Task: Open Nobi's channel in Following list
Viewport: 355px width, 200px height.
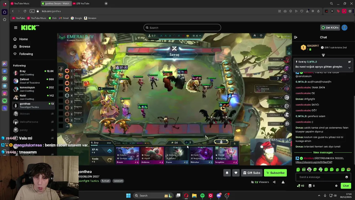Action: [x=34, y=97]
